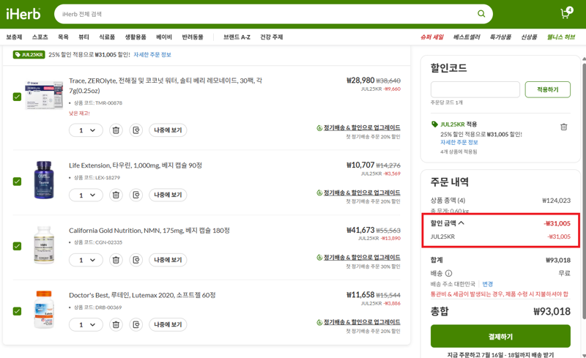The image size is (586, 358).
Task: Go to 베스트셀러 page
Action: 467,37
